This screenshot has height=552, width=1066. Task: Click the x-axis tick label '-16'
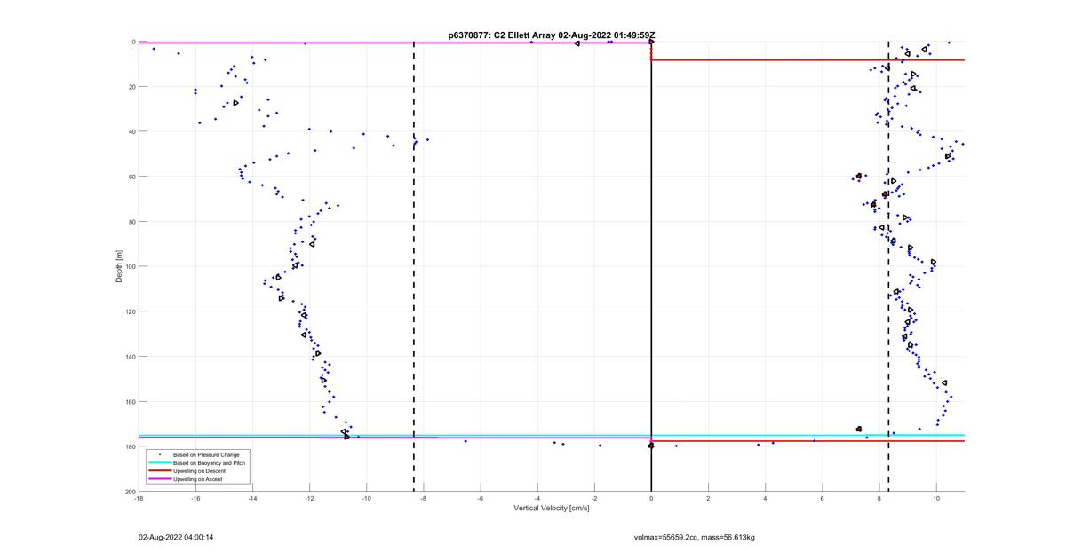pos(195,498)
